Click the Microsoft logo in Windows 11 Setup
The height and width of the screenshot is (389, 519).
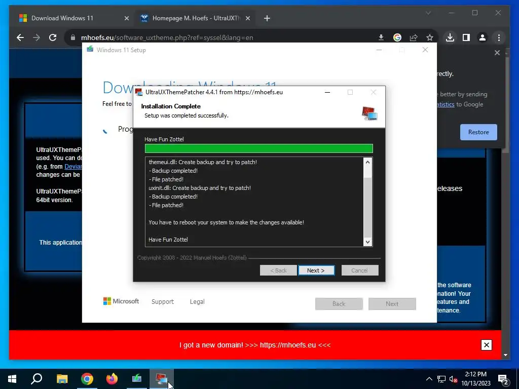coord(121,301)
